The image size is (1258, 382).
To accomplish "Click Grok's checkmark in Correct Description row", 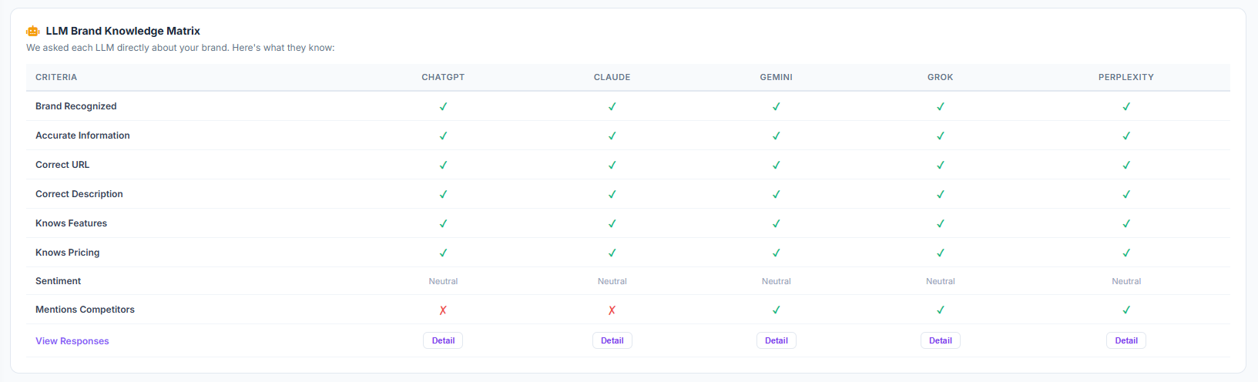I will 941,195.
